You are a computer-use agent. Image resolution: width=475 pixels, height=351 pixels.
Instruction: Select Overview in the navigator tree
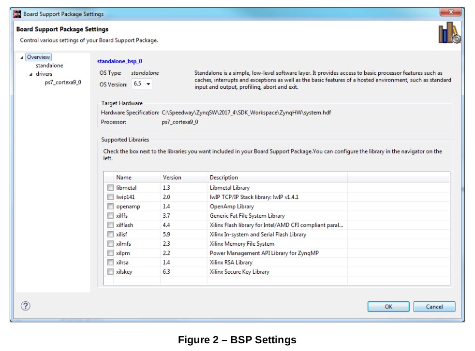point(38,57)
